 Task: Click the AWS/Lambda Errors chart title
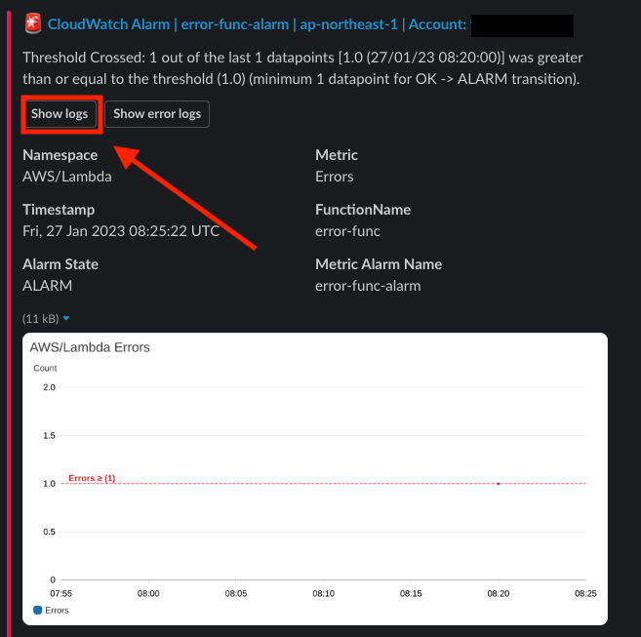pyautogui.click(x=90, y=347)
